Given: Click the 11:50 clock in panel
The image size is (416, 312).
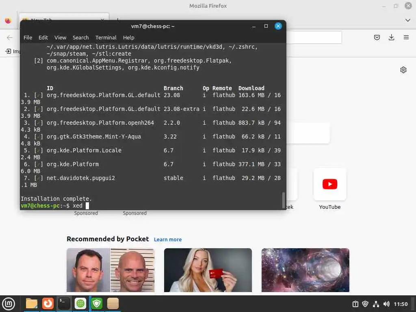Looking at the screenshot, I should click(400, 304).
